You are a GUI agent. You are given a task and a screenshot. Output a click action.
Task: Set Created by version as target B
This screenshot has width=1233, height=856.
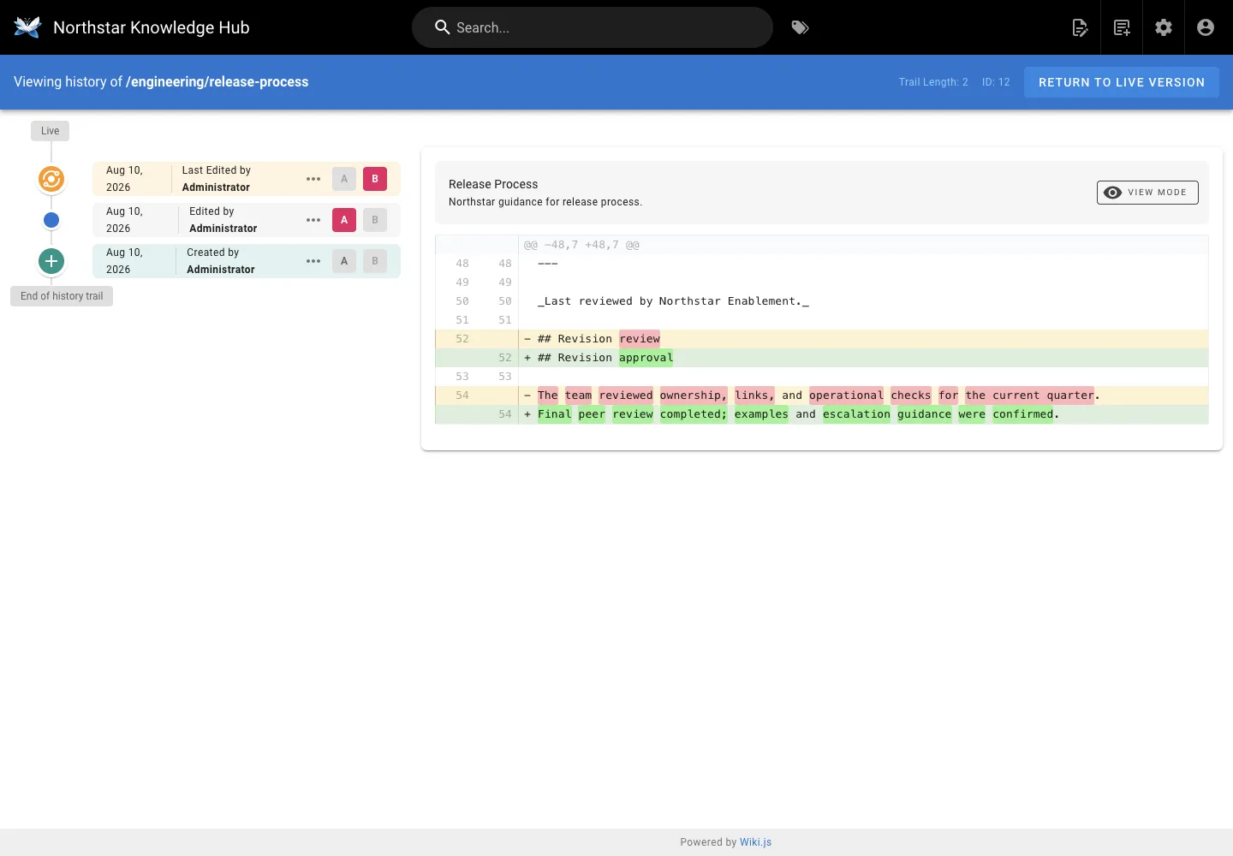[375, 261]
